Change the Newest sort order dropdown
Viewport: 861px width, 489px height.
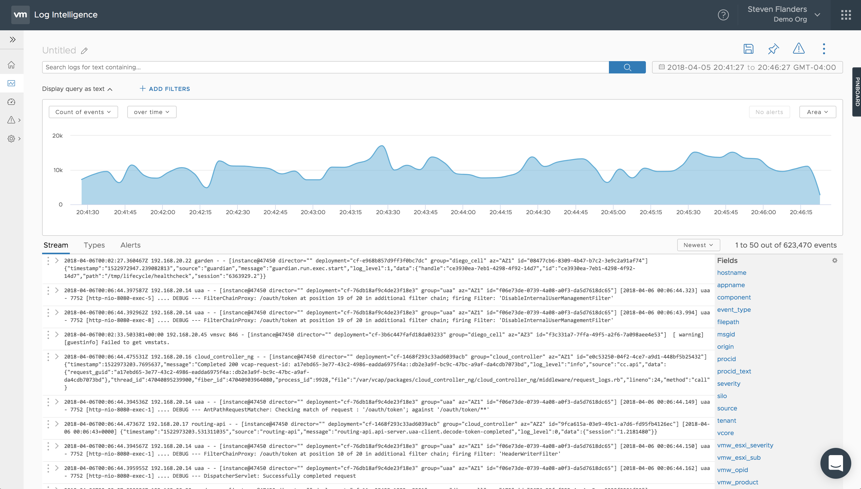click(x=698, y=245)
